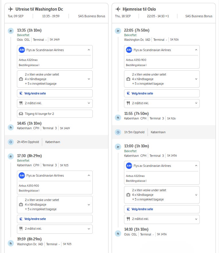This screenshot has height=253, width=219.
Task: Collapse the Scandinavian Airlines details for flight SK 1469
Action: [x=89, y=50]
